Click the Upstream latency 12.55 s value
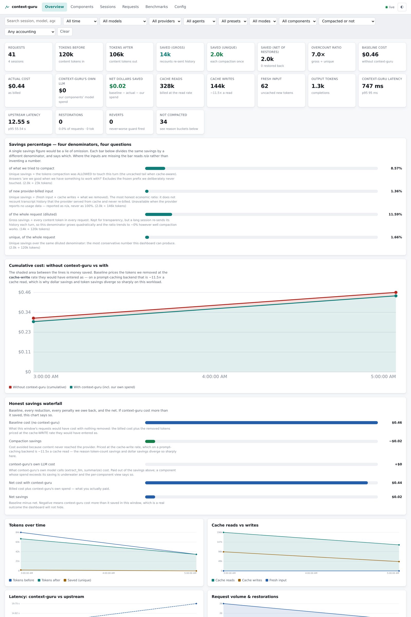This screenshot has height=617, width=411. [x=19, y=122]
